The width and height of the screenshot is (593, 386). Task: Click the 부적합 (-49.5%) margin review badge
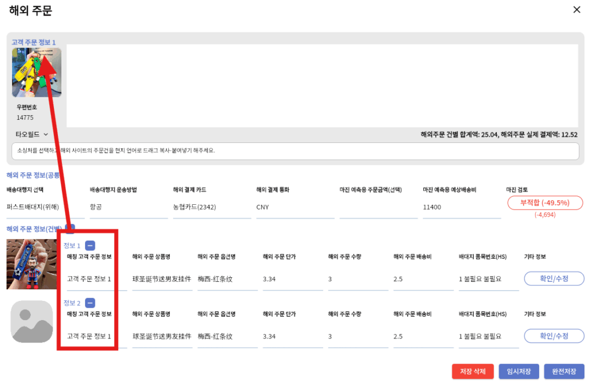(x=544, y=203)
